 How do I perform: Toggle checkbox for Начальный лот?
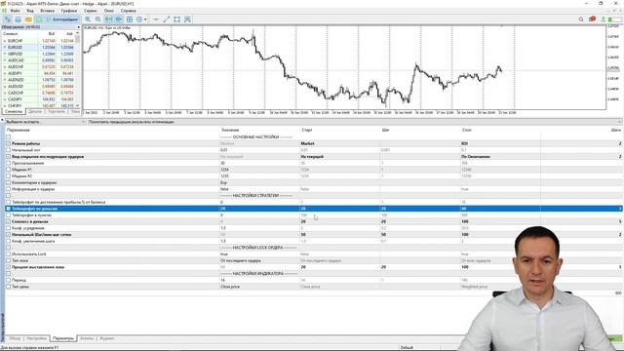click(9, 150)
